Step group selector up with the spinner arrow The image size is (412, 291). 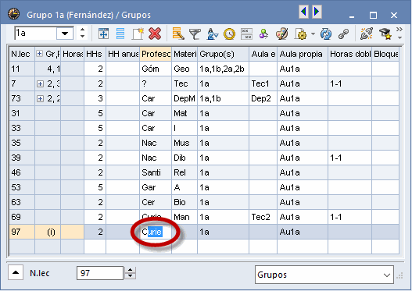82,30
